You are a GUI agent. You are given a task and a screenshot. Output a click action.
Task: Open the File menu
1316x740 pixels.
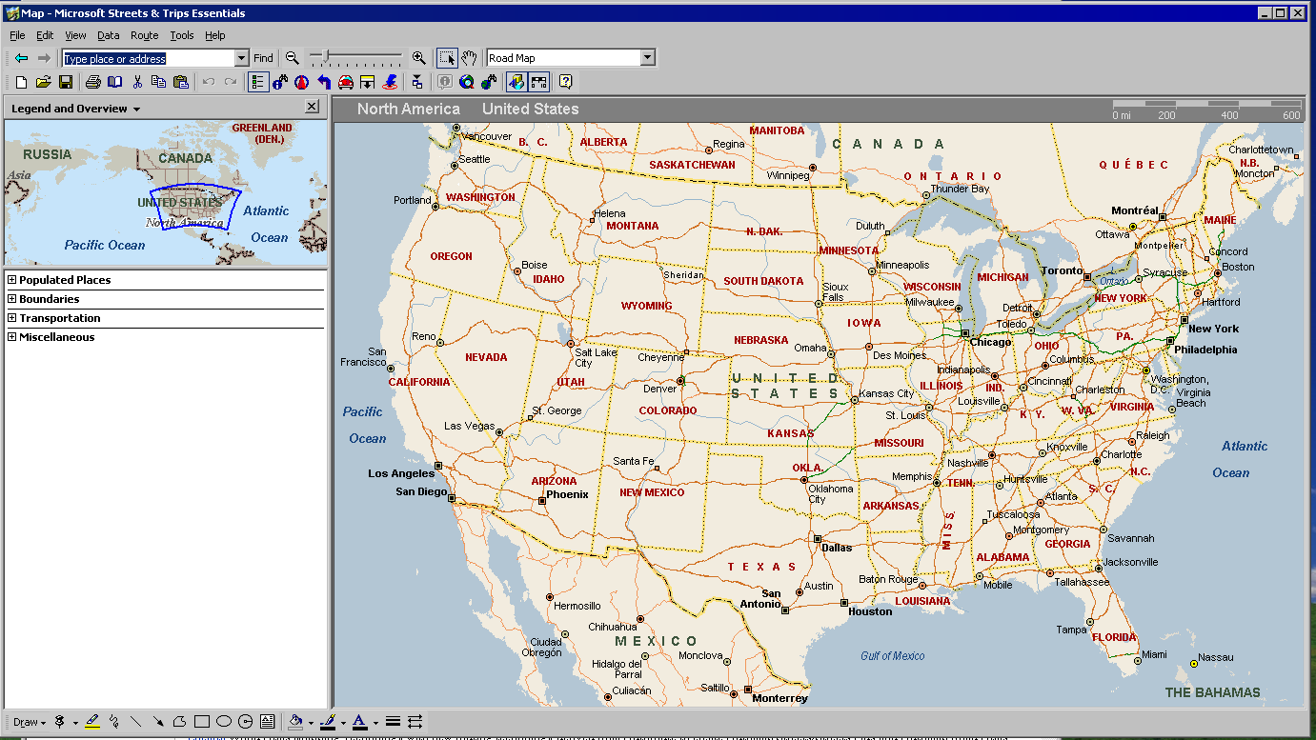17,35
